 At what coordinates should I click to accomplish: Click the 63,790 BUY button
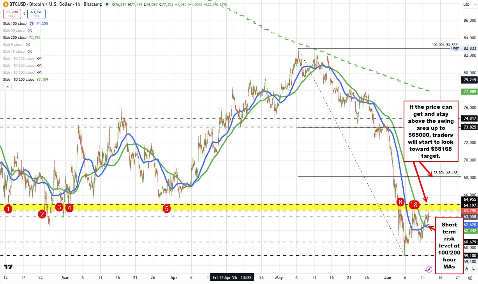coord(36,14)
